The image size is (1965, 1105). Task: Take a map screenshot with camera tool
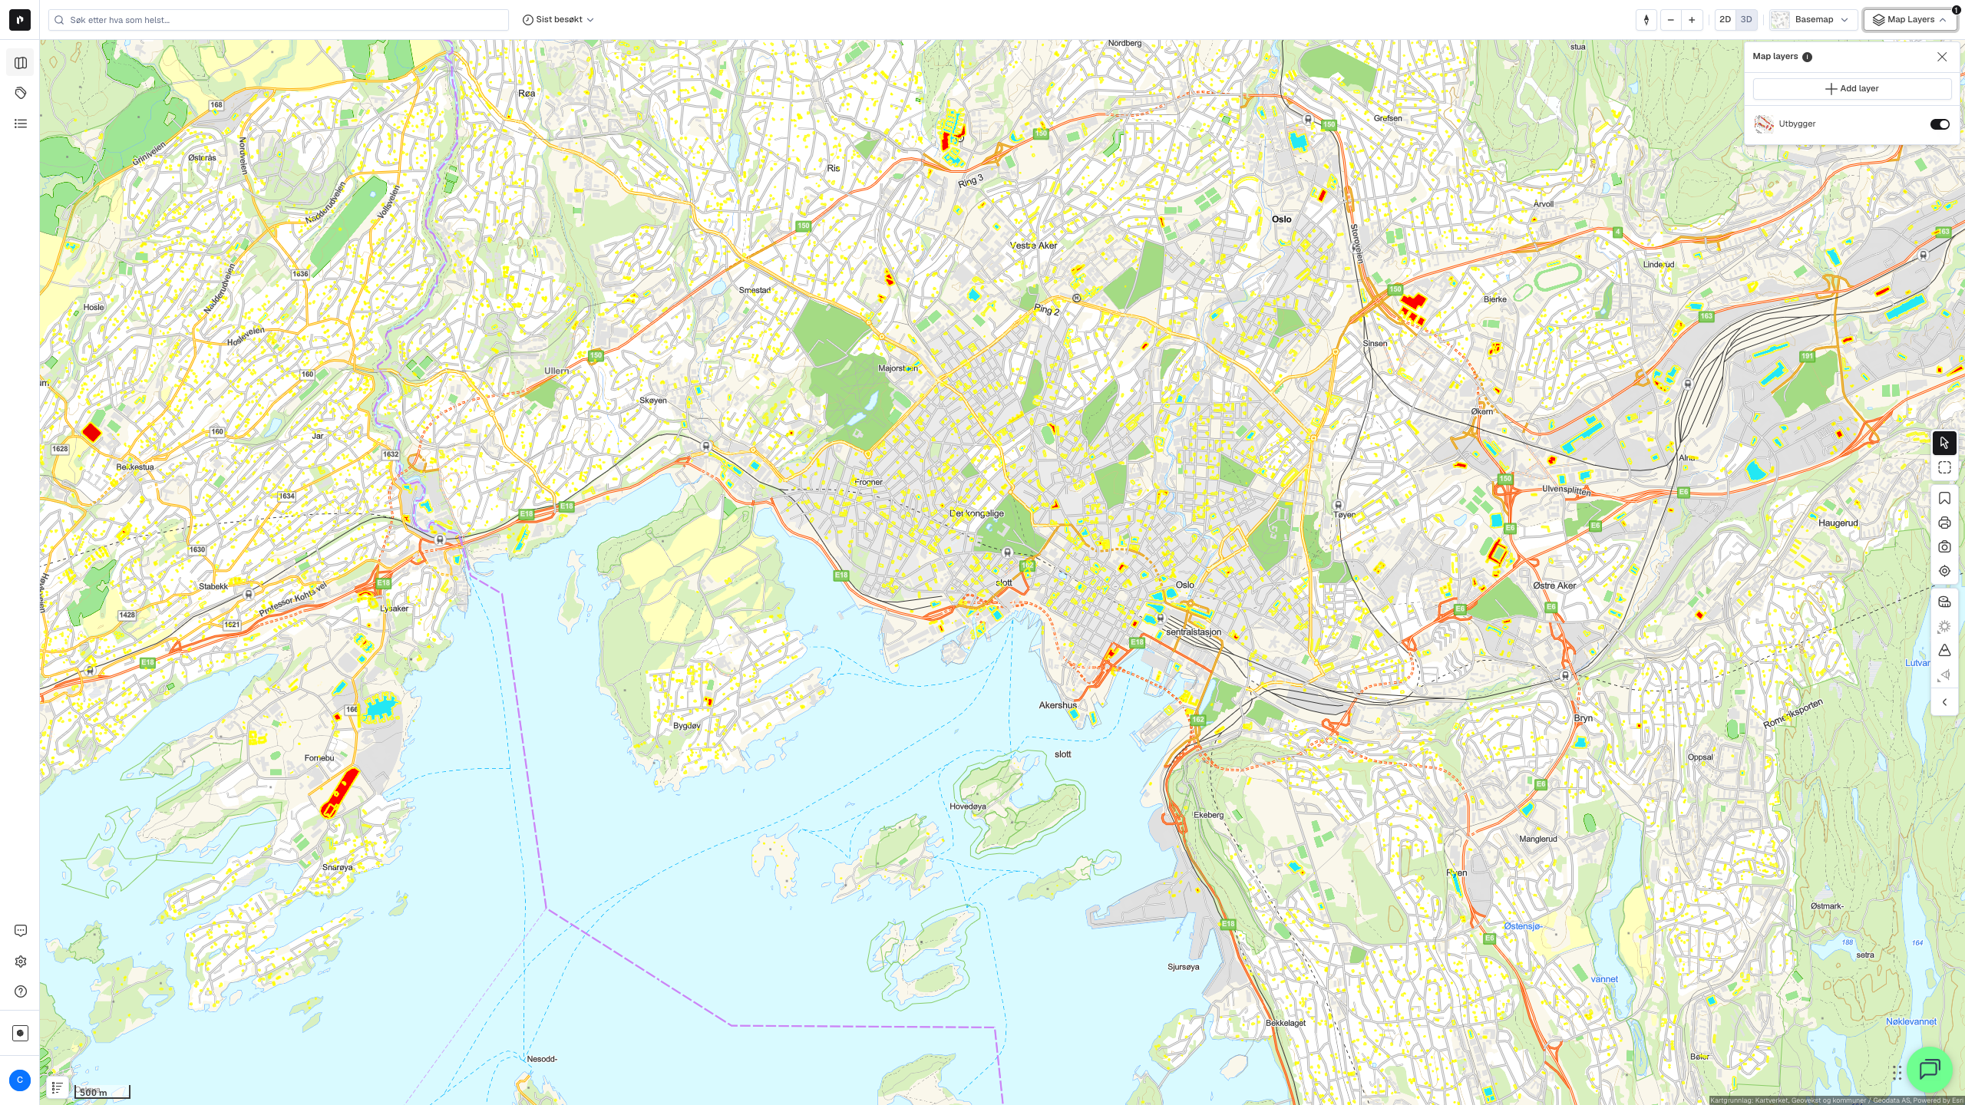tap(1944, 547)
